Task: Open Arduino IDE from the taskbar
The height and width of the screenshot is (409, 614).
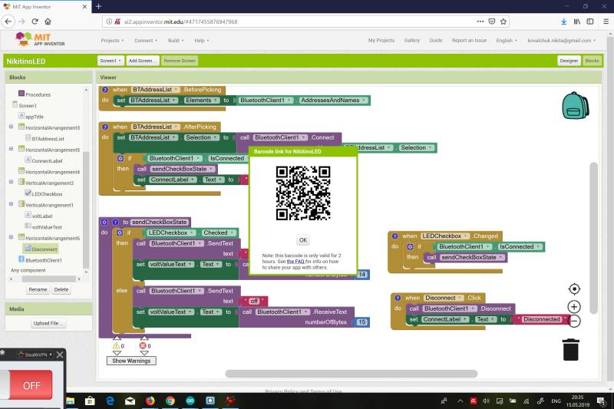Action: [190, 401]
